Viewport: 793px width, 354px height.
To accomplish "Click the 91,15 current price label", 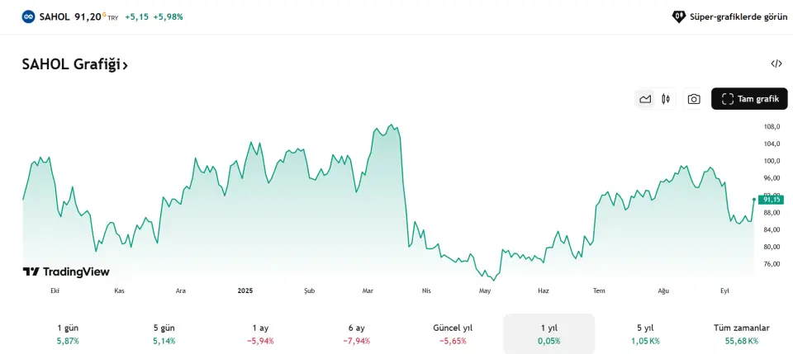I will (x=772, y=200).
